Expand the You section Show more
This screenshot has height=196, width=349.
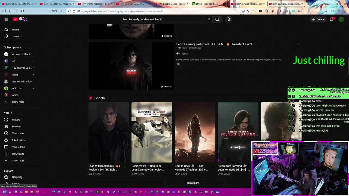20,160
